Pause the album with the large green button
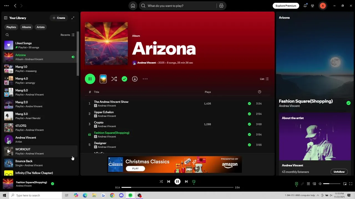This screenshot has height=199, width=355. click(90, 79)
